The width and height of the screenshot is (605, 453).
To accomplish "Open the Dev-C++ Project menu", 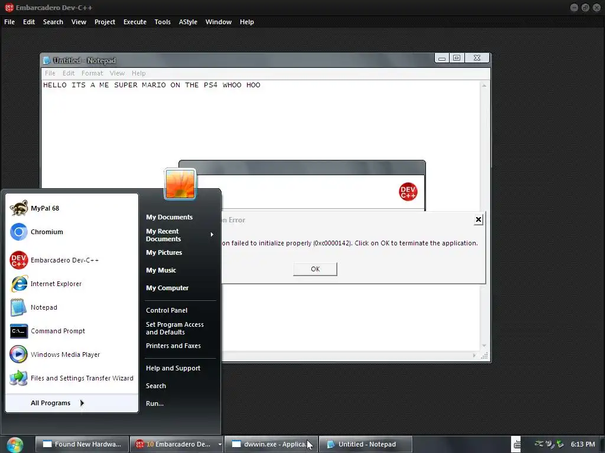I will click(x=105, y=22).
